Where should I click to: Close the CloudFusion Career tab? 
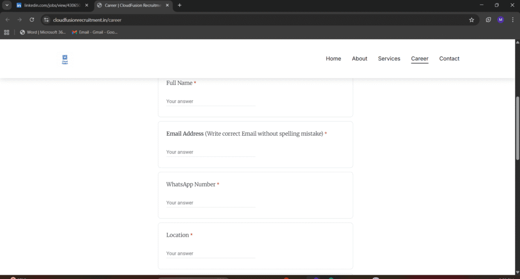click(167, 5)
